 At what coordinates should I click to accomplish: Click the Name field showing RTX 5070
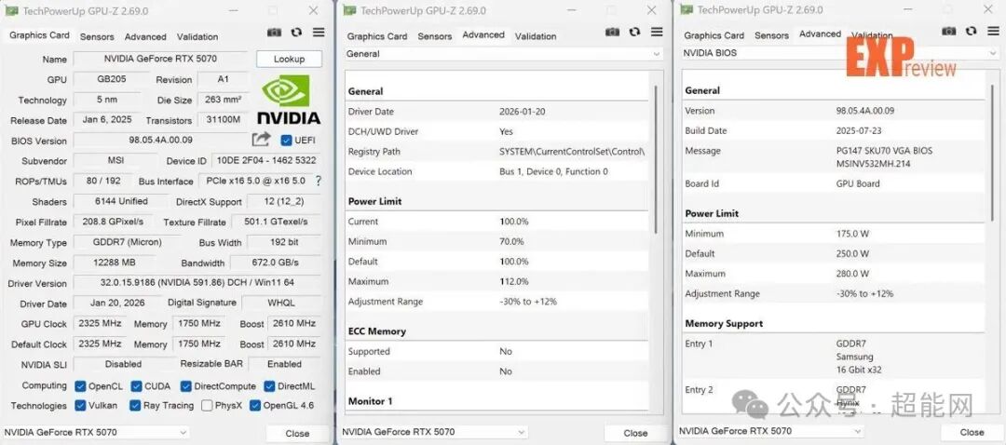pos(160,59)
